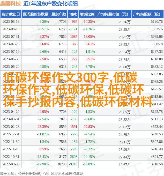Click average shares value 5935.6
The width and height of the screenshot is (164, 176).
coord(158,29)
